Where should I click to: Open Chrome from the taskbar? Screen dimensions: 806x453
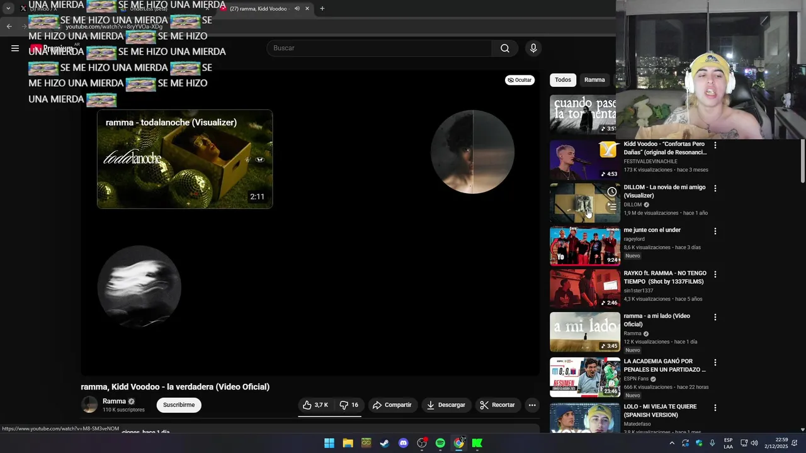click(x=459, y=443)
